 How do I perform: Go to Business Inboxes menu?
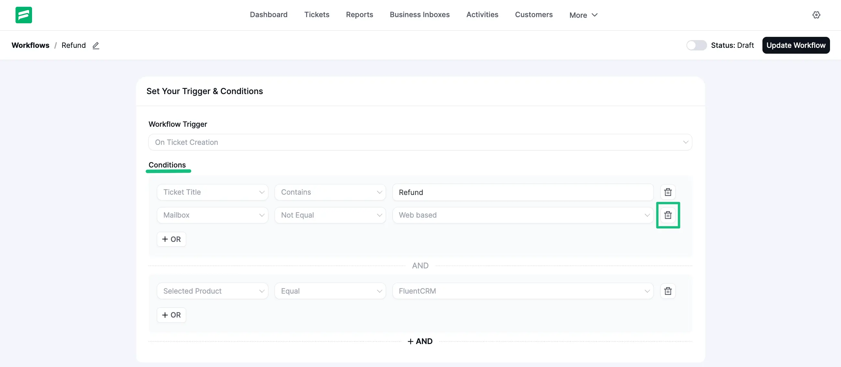coord(419,15)
